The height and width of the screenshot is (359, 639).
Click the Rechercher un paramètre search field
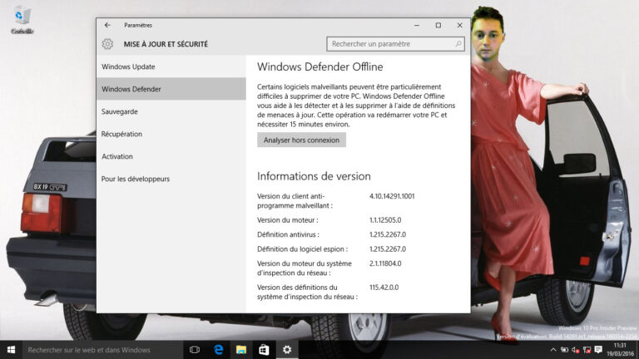pos(389,44)
